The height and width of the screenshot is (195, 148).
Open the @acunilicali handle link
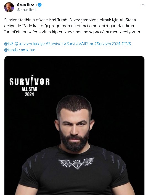coord(27,10)
